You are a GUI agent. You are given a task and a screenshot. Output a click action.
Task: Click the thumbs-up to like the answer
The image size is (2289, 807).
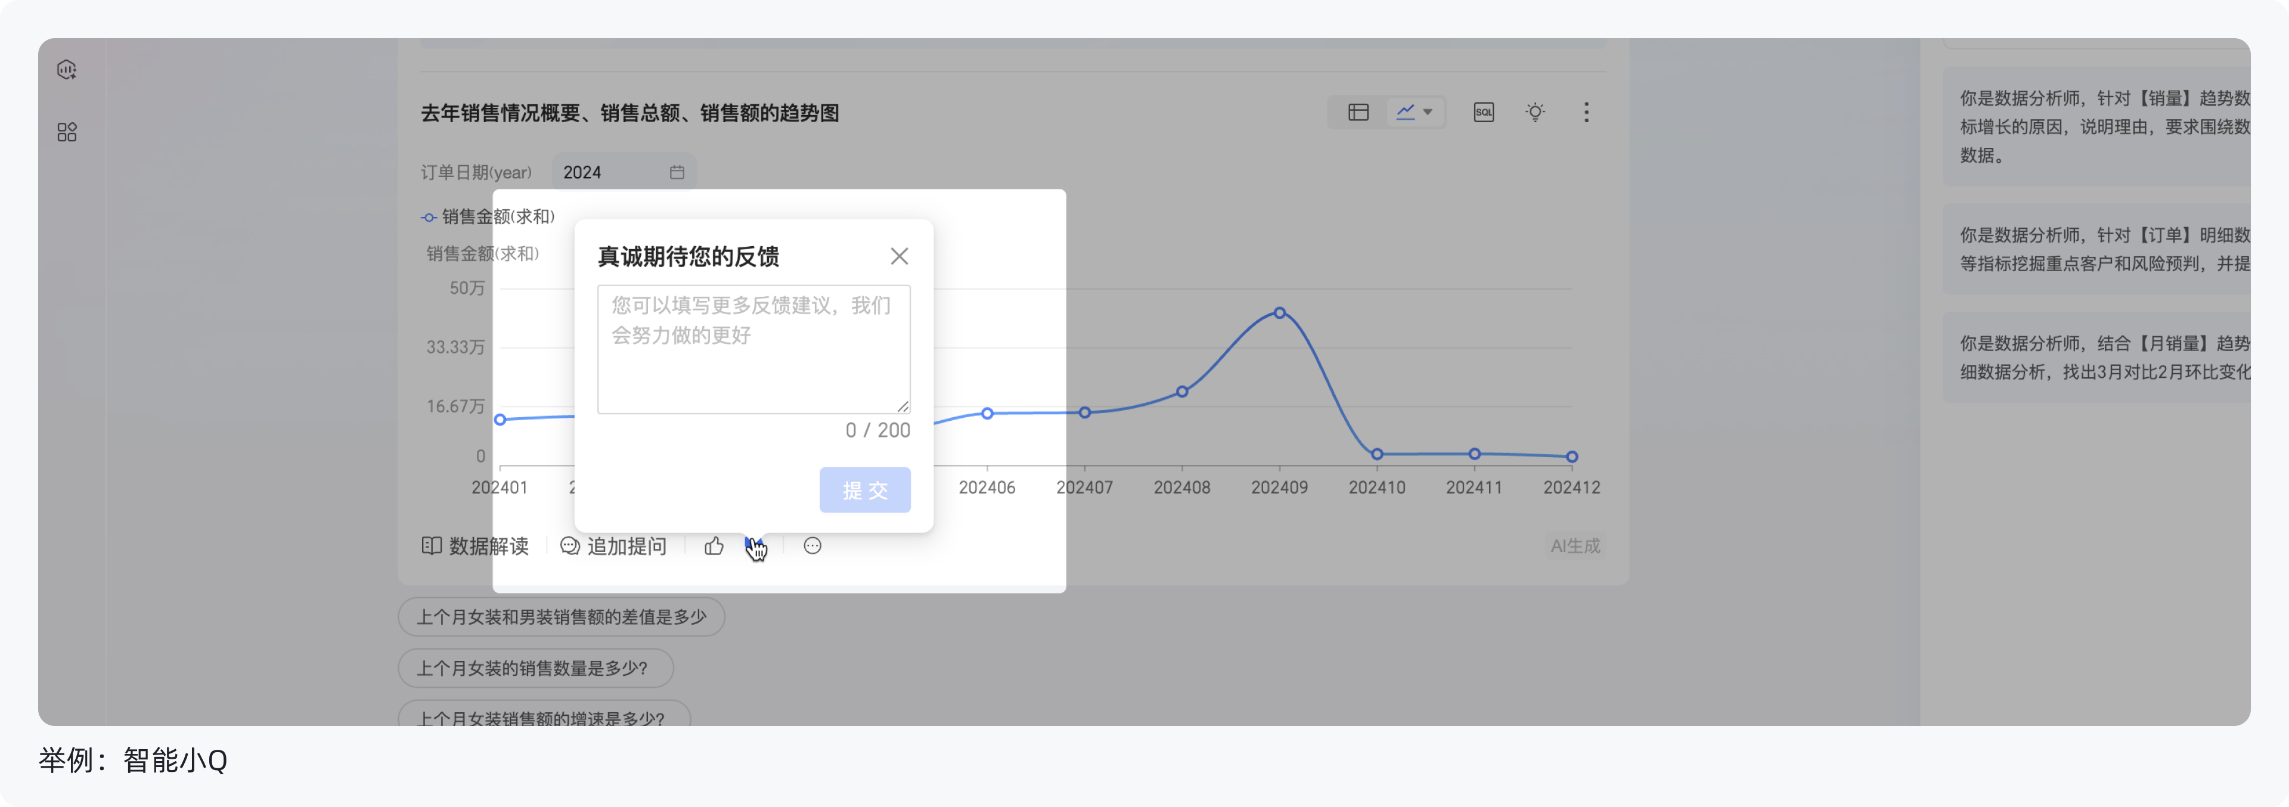click(714, 545)
